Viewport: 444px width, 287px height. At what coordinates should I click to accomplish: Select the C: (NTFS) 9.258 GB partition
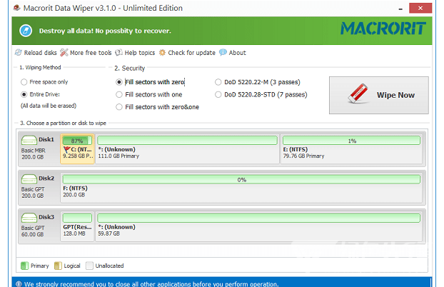(x=77, y=149)
